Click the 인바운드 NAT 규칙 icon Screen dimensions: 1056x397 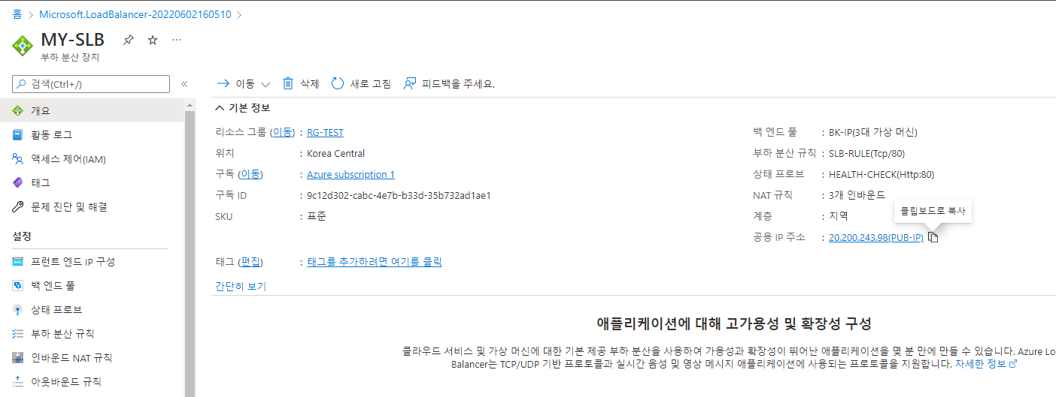point(19,357)
